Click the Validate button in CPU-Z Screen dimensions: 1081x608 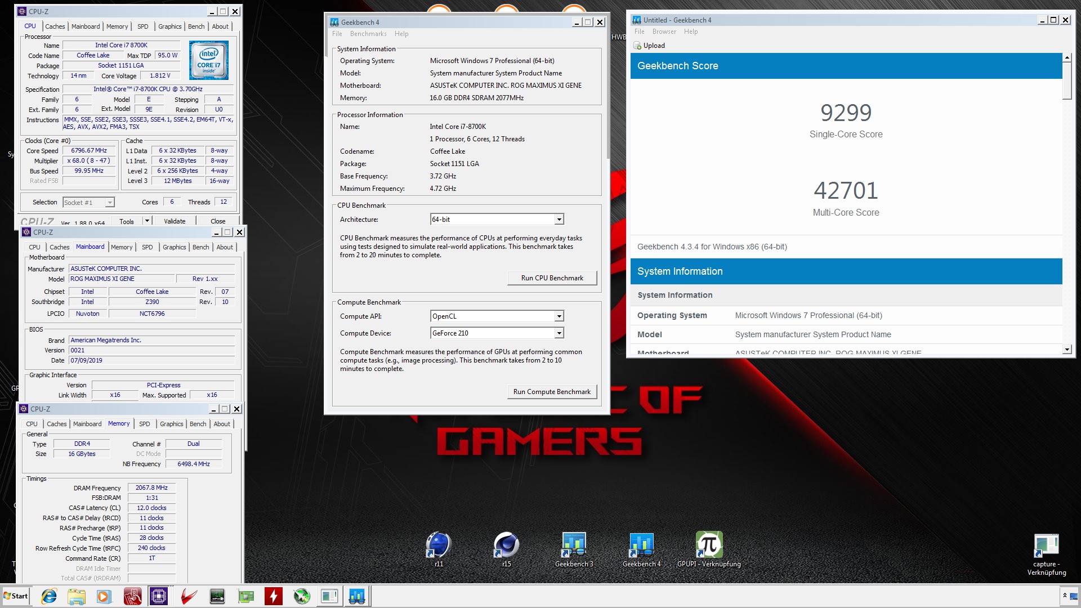point(175,221)
